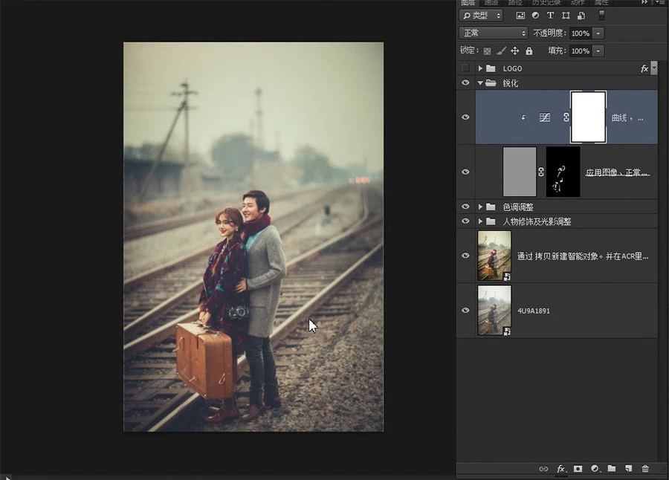669x480 pixels.
Task: Switch to the 动作 tab
Action: pyautogui.click(x=578, y=2)
